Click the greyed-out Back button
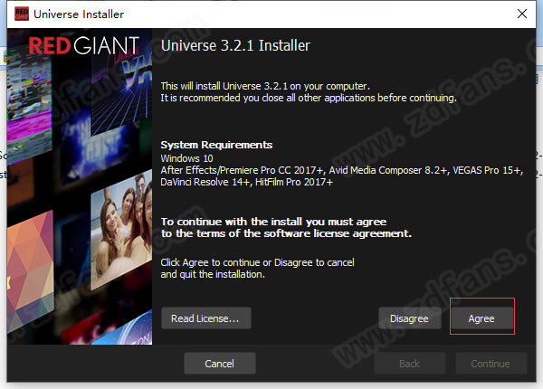Viewport: 543px width, 389px height. [x=410, y=364]
